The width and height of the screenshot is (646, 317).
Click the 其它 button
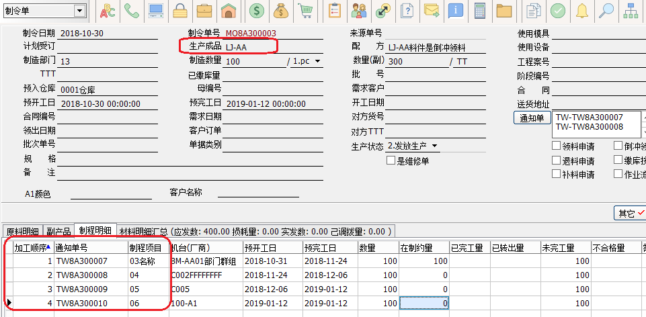pos(630,213)
